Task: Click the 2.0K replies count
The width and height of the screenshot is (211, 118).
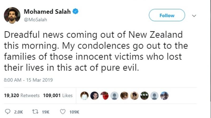Action: coord(18,112)
